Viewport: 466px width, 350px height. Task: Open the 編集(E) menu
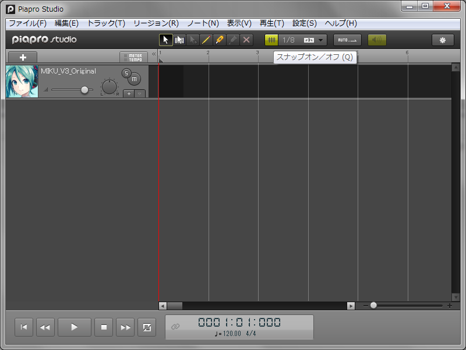[66, 23]
